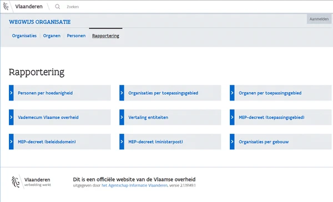Click arrow beside Organisaties per gebouw
The height and width of the screenshot is (202, 333).
[232, 142]
